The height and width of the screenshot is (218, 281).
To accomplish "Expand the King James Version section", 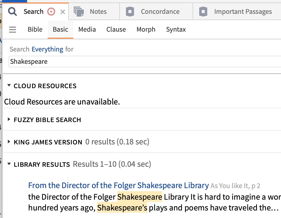I will pos(9,142).
